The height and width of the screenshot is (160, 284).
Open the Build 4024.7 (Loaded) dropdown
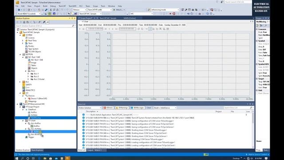(x=29, y=14)
